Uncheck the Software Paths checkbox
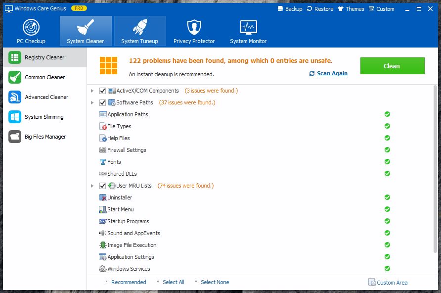Image resolution: width=441 pixels, height=293 pixels. [x=102, y=102]
